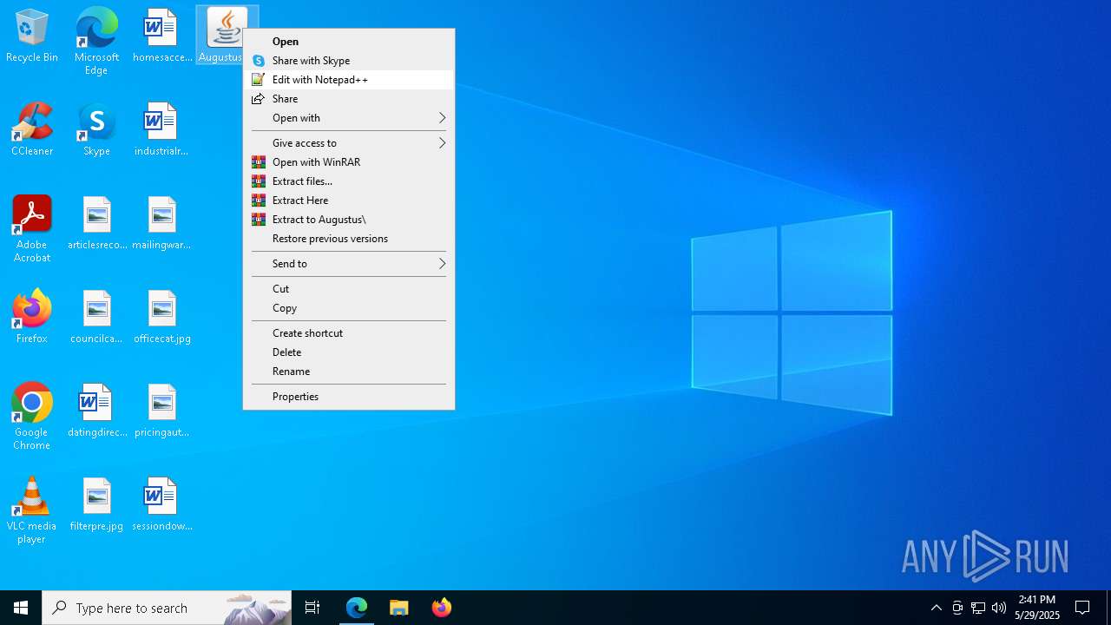The width and height of the screenshot is (1111, 625).
Task: Select the articlesreco... image file icon
Action: tap(96, 224)
